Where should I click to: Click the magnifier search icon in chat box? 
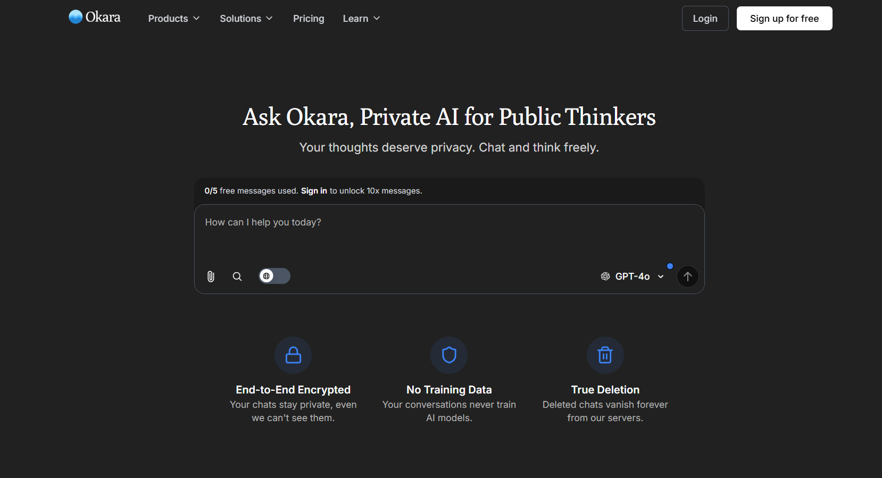[x=237, y=276]
